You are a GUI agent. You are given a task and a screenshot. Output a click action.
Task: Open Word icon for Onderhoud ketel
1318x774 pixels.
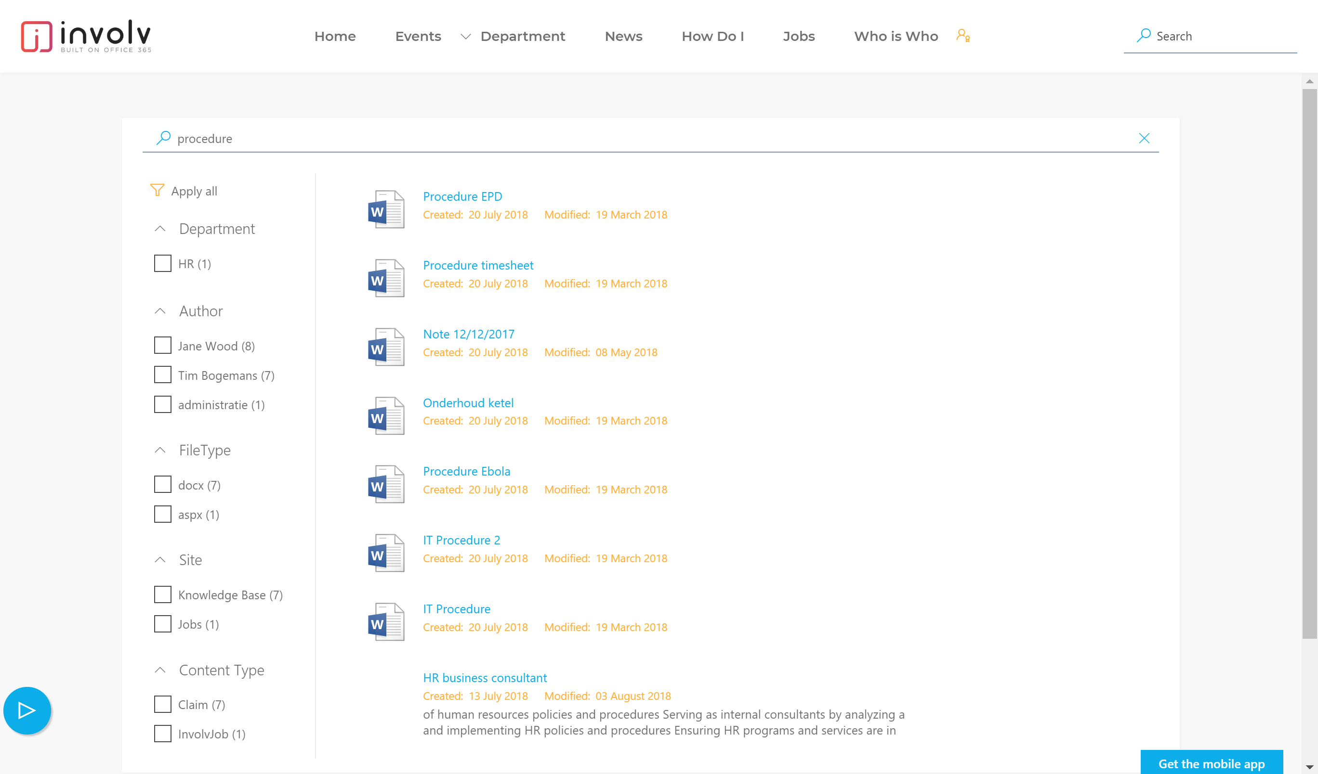(x=386, y=415)
